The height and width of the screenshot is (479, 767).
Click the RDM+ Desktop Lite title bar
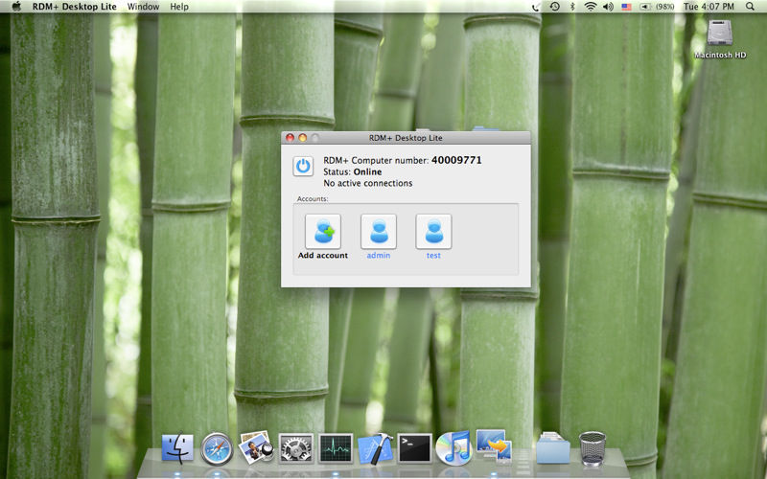[x=406, y=138]
